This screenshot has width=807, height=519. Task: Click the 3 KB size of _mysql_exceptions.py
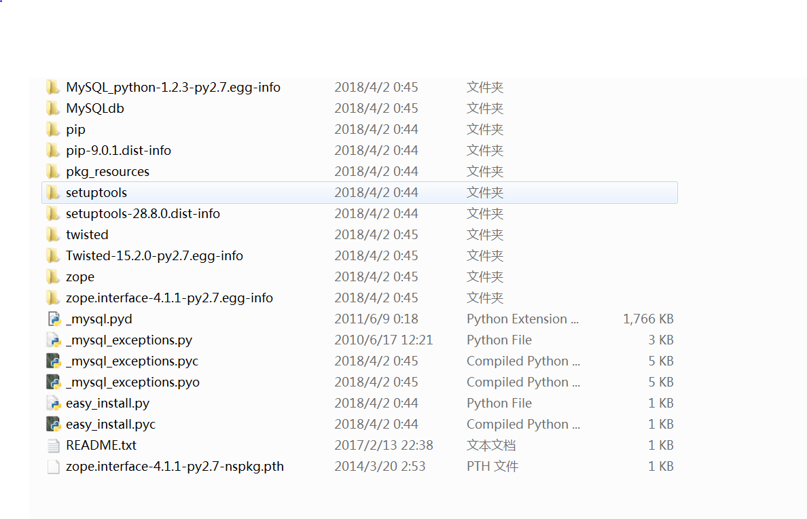661,340
